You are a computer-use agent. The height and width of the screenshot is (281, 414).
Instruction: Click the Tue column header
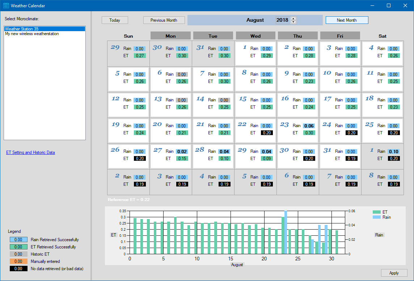213,36
